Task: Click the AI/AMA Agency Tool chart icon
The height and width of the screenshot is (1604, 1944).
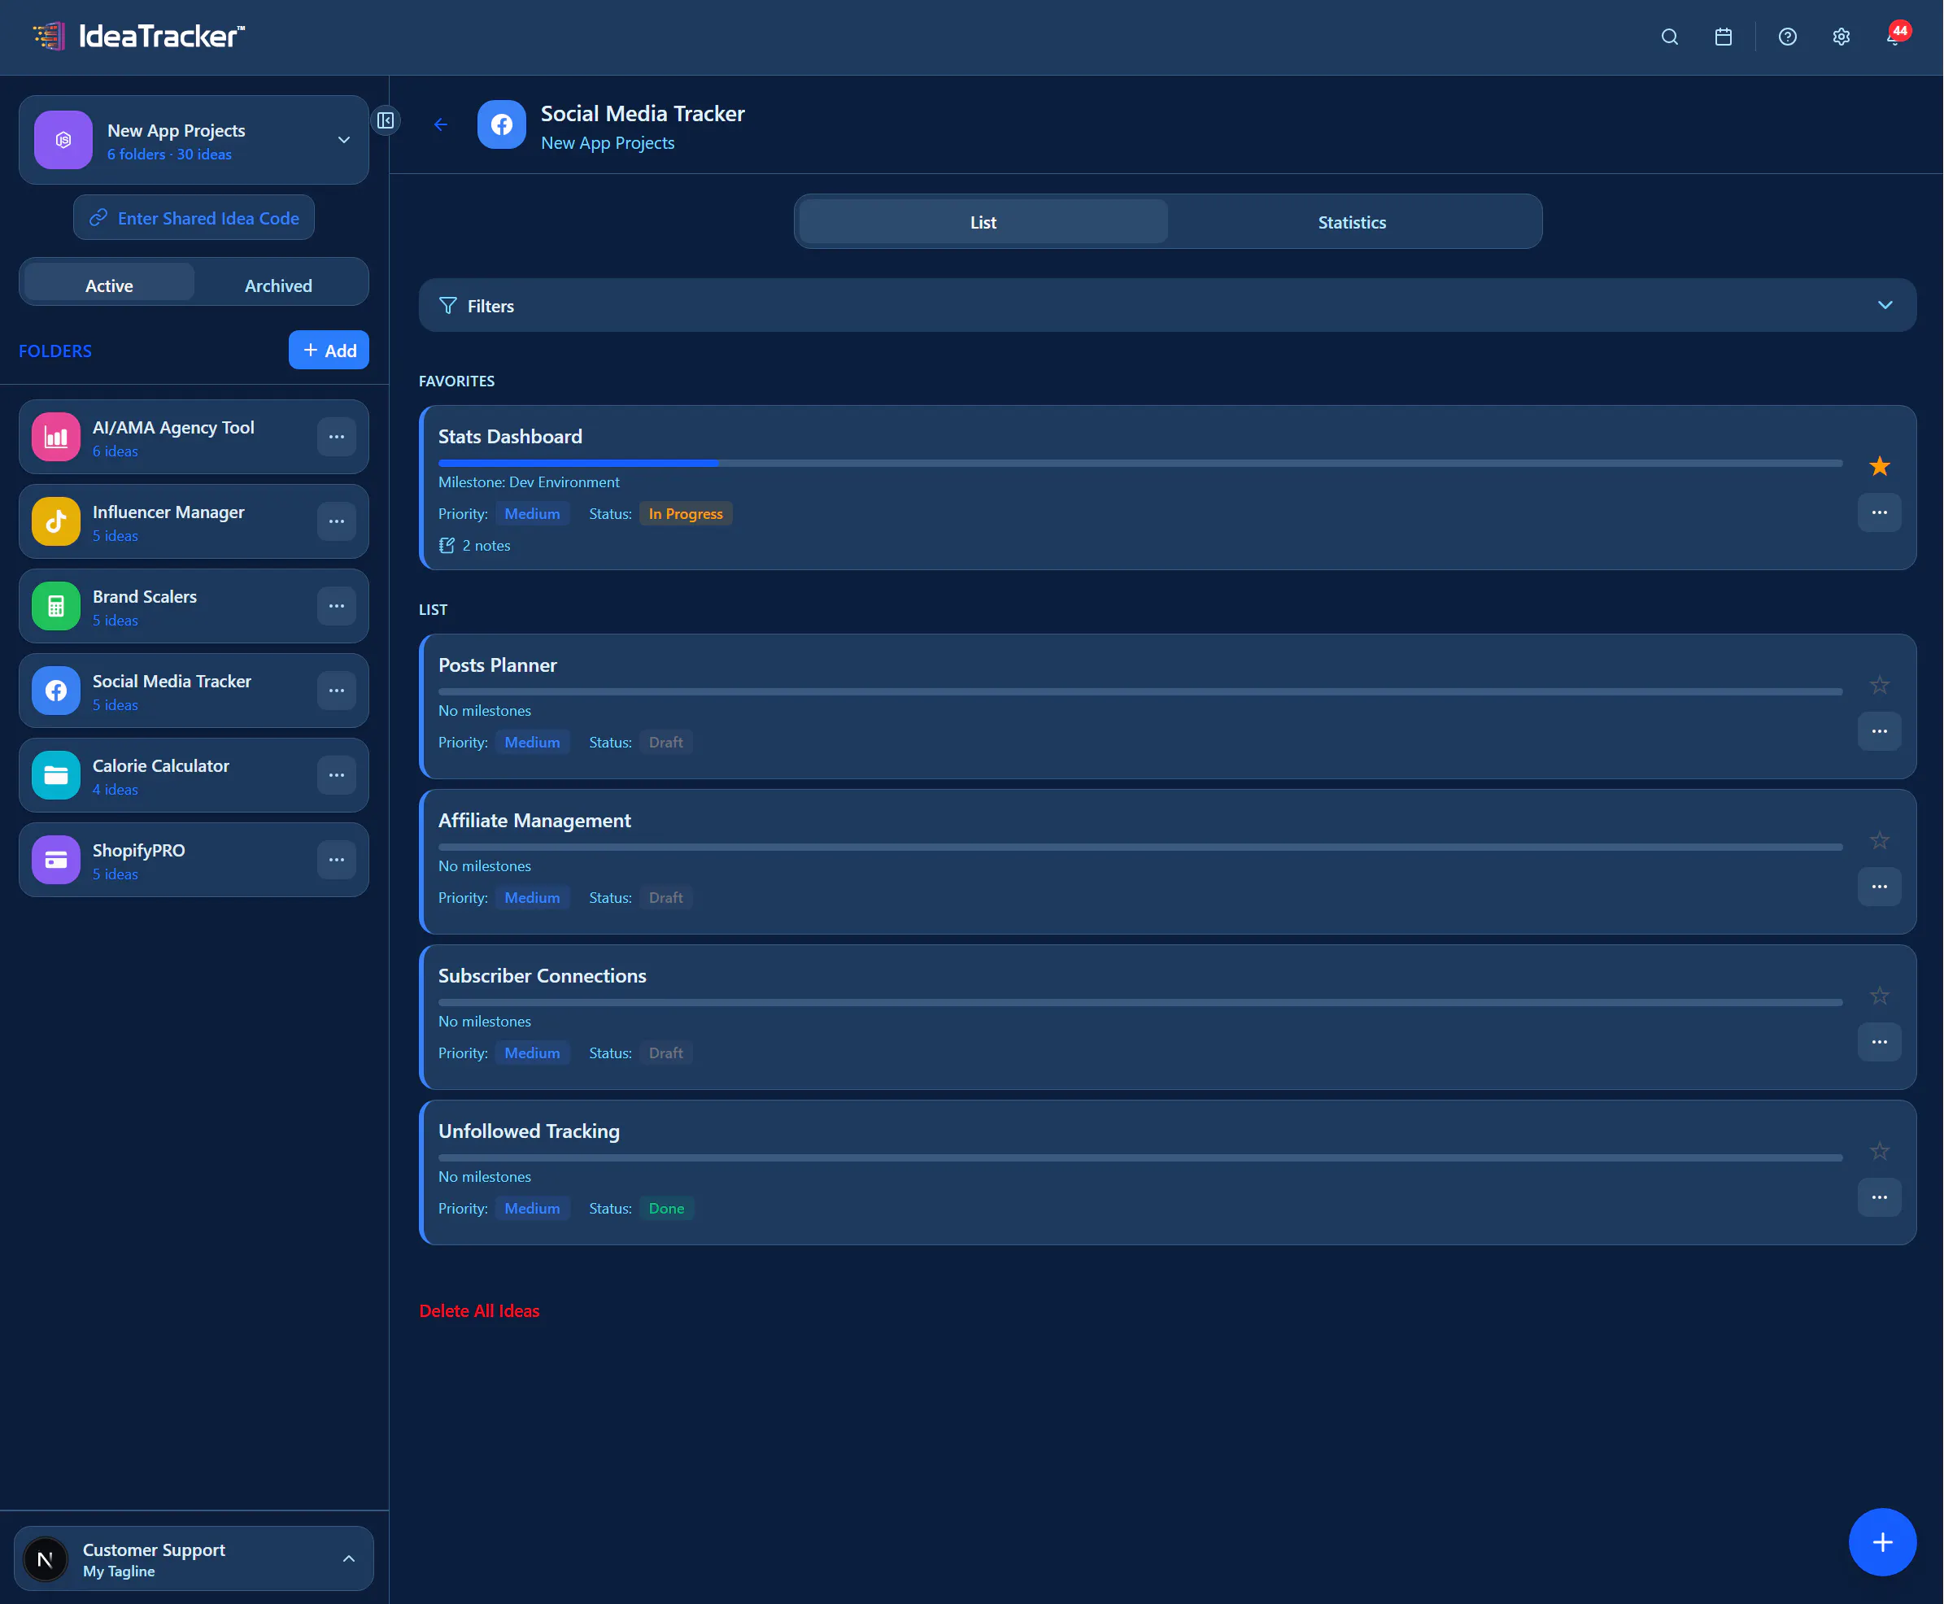Action: coord(55,437)
